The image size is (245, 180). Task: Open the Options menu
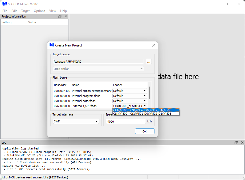[39, 11]
